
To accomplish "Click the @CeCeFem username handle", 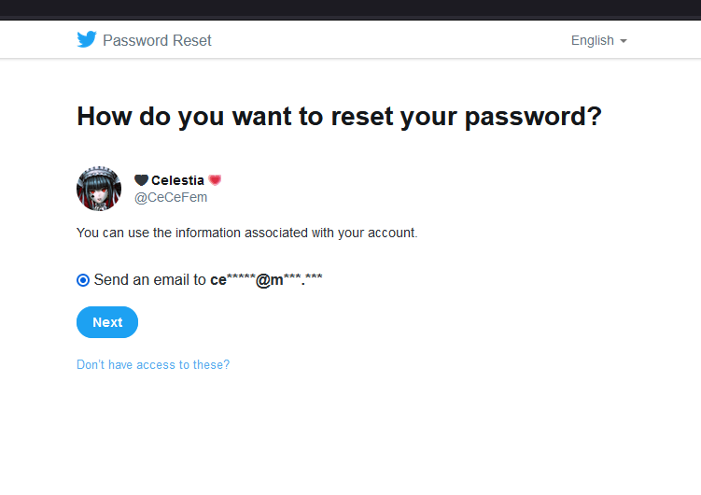I will pyautogui.click(x=171, y=197).
